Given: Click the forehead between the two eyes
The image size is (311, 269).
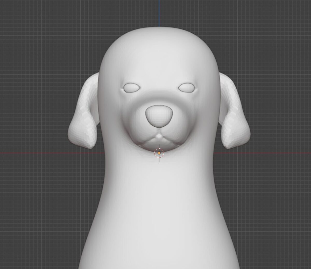Looking at the screenshot, I should click(159, 87).
